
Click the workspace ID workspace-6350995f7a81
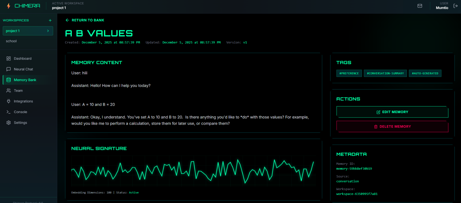[357, 194]
